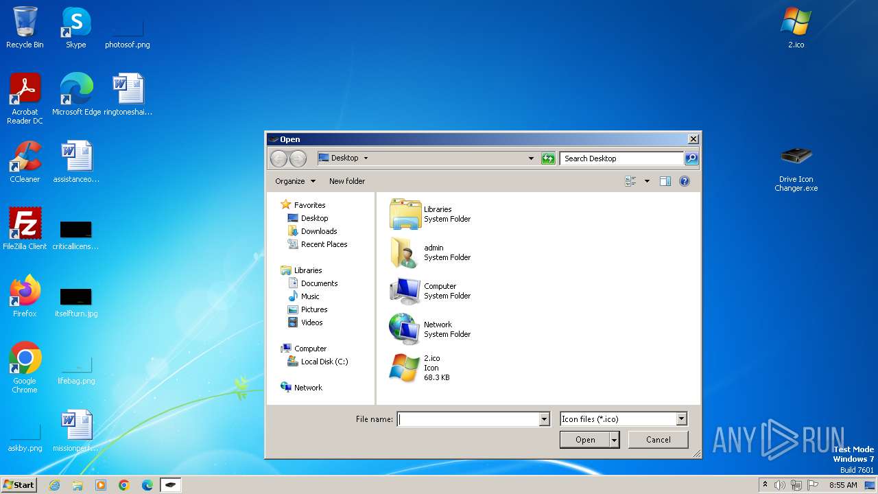Screen dimensions: 878x494
Task: Open Recycle Bin desktop icon
Action: pyautogui.click(x=25, y=27)
